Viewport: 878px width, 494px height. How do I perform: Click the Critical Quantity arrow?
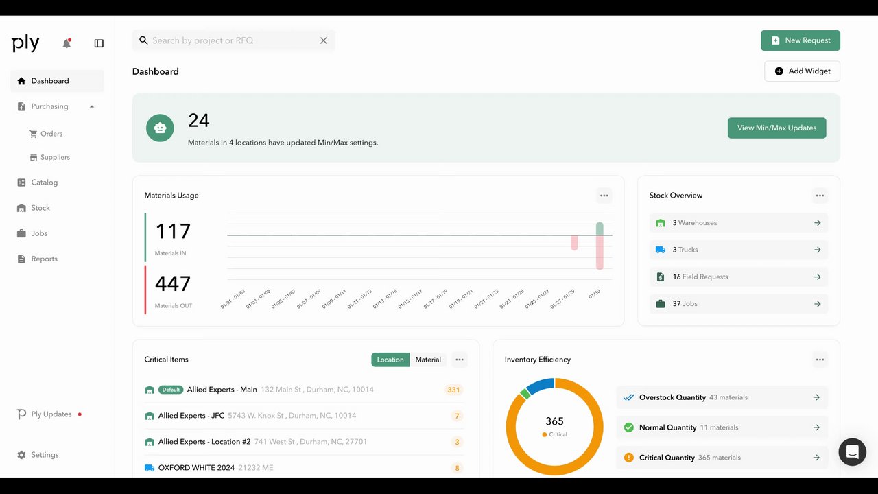coord(816,458)
